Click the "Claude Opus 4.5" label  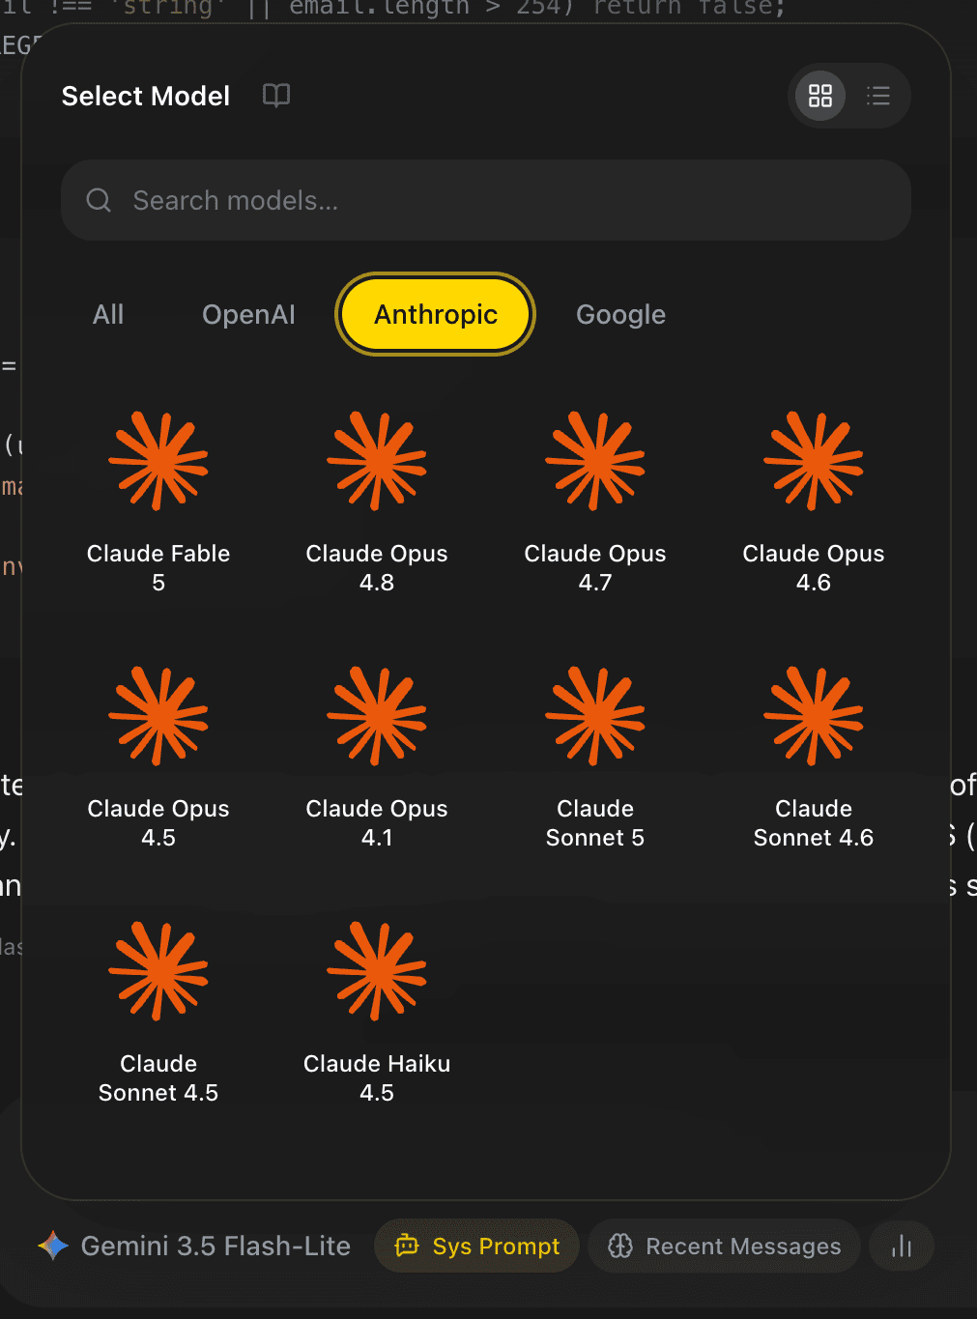[x=158, y=823]
